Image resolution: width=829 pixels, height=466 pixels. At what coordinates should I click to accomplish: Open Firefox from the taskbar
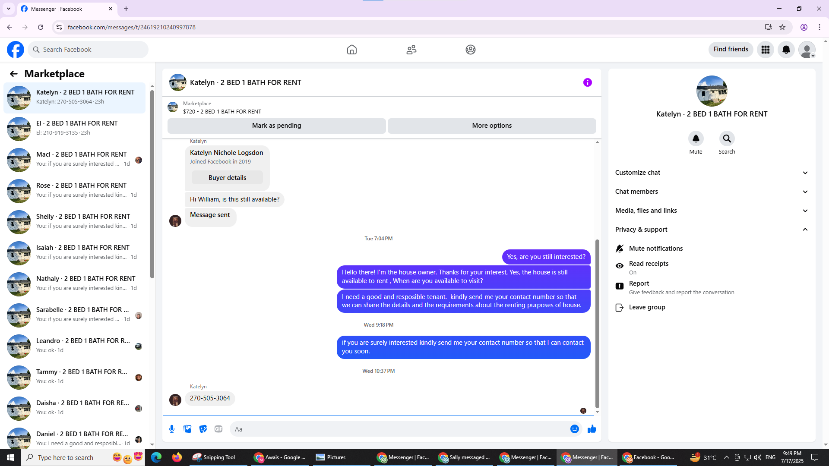177,457
